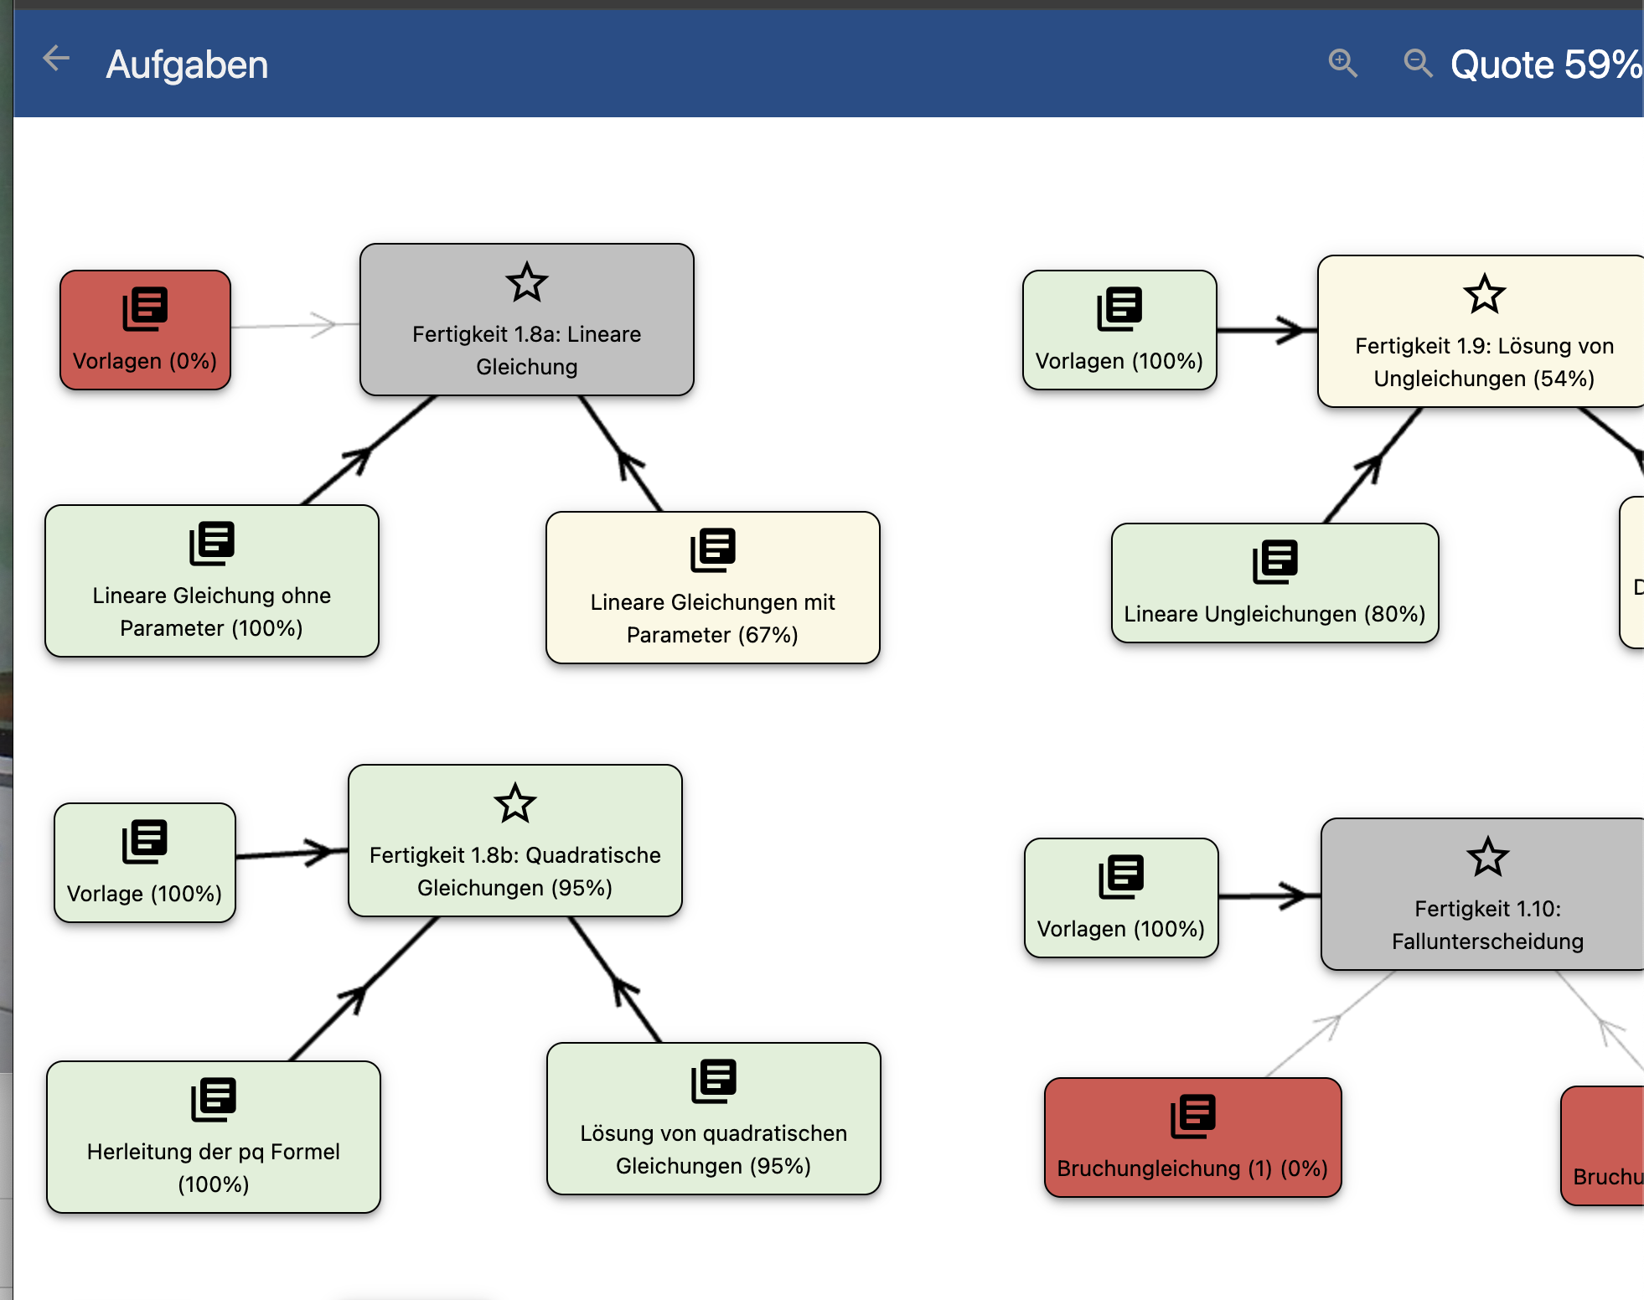Click the Quote 59% label
Image resolution: width=1644 pixels, height=1300 pixels.
click(1545, 64)
